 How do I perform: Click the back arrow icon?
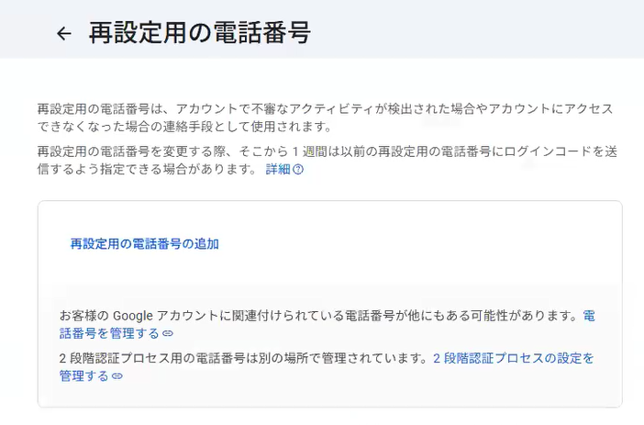pyautogui.click(x=63, y=34)
